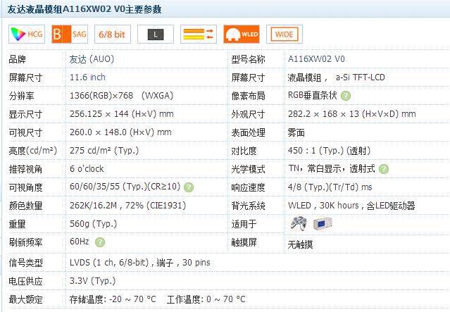Click signal value LVDS (1 ch, 6/8-bit) , 端子 , 30 pins
The width and height of the screenshot is (450, 312).
pyautogui.click(x=140, y=263)
